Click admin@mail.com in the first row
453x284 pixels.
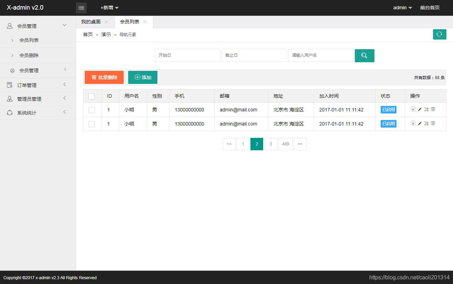(238, 110)
